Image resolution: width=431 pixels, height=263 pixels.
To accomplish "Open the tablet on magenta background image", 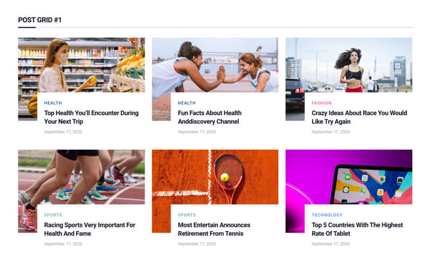I will tap(349, 177).
